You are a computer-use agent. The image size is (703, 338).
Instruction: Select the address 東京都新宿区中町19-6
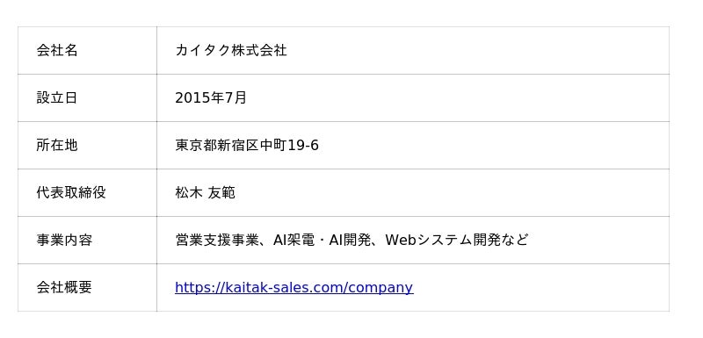coord(247,145)
